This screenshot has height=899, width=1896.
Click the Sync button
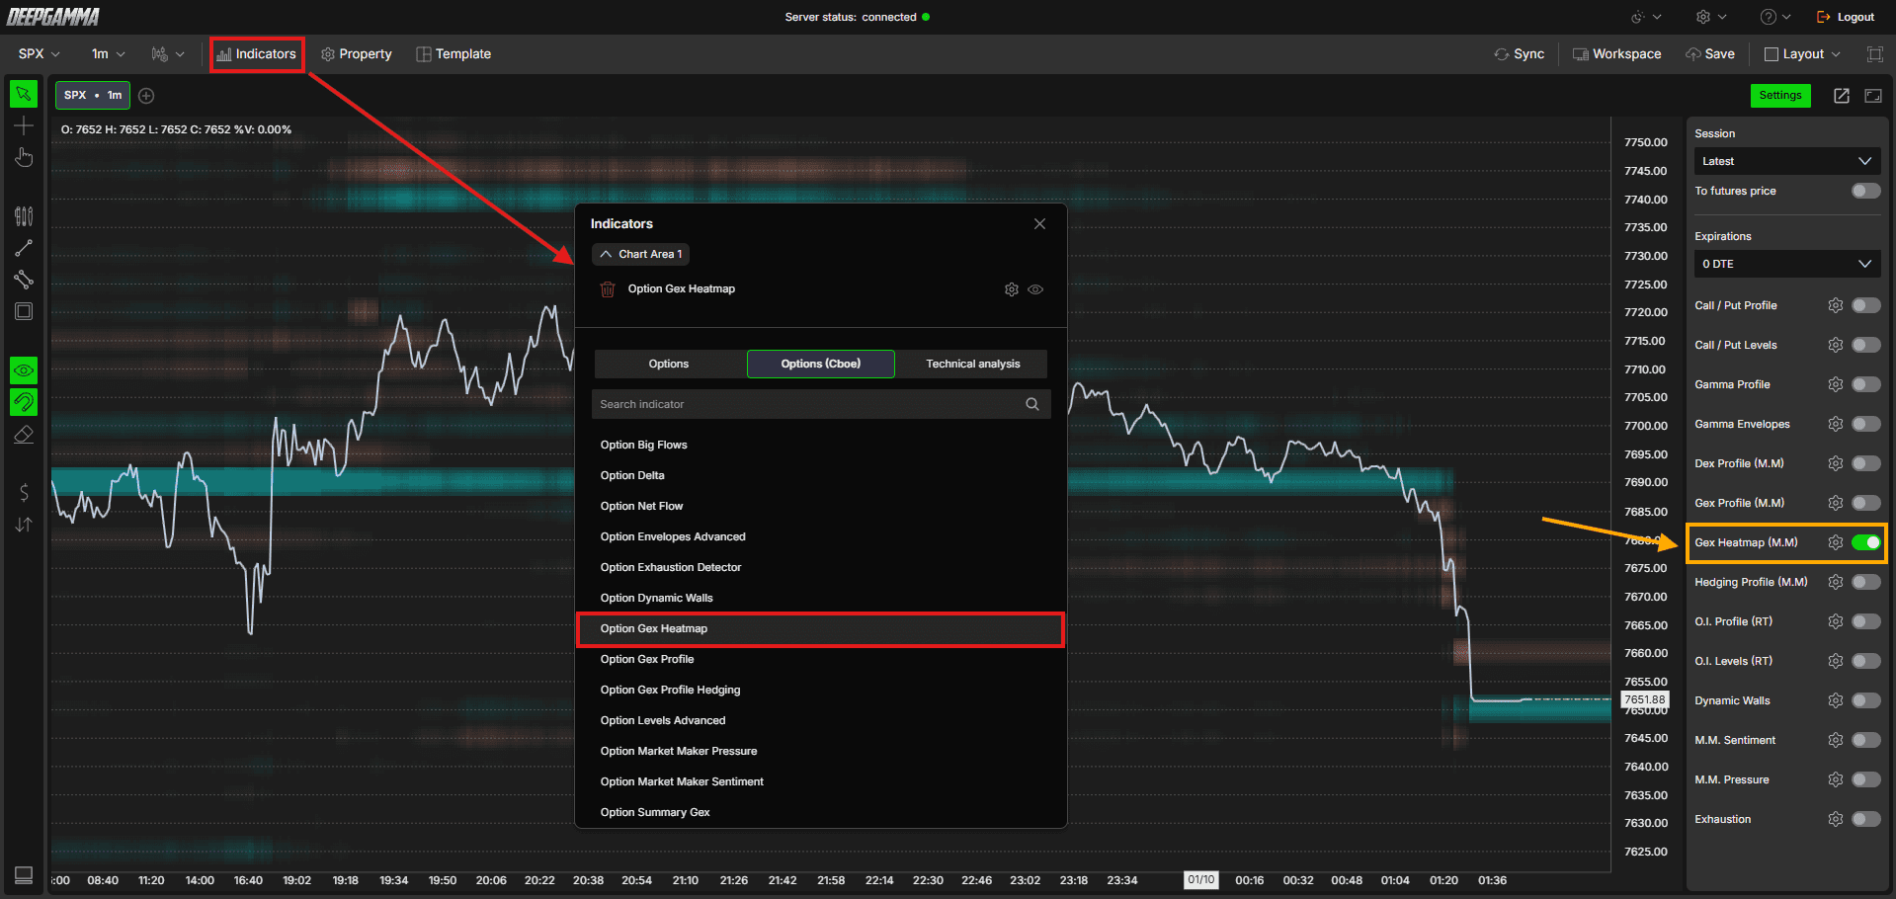(x=1520, y=54)
